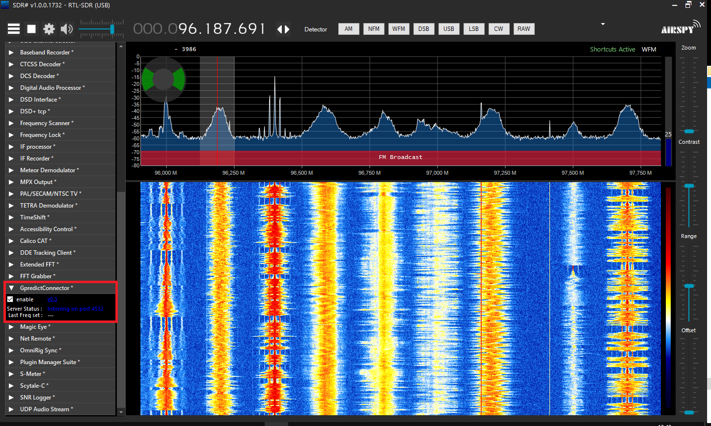The image size is (711, 426).
Task: Select the RAW detector mode
Action: point(524,29)
